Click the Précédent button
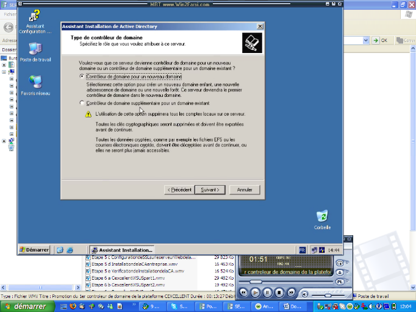 pos(179,190)
